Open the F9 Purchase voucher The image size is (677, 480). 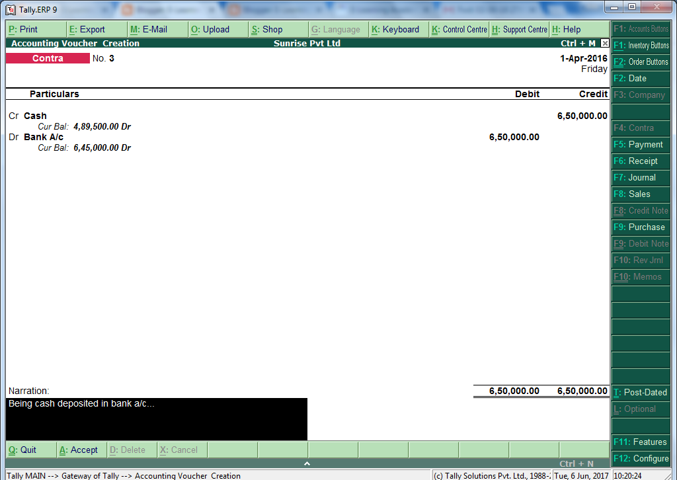640,227
